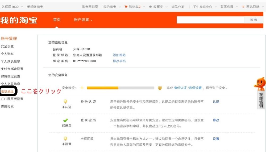Click the 身份认证 link in security tip
266x152 pixels.
point(180,88)
